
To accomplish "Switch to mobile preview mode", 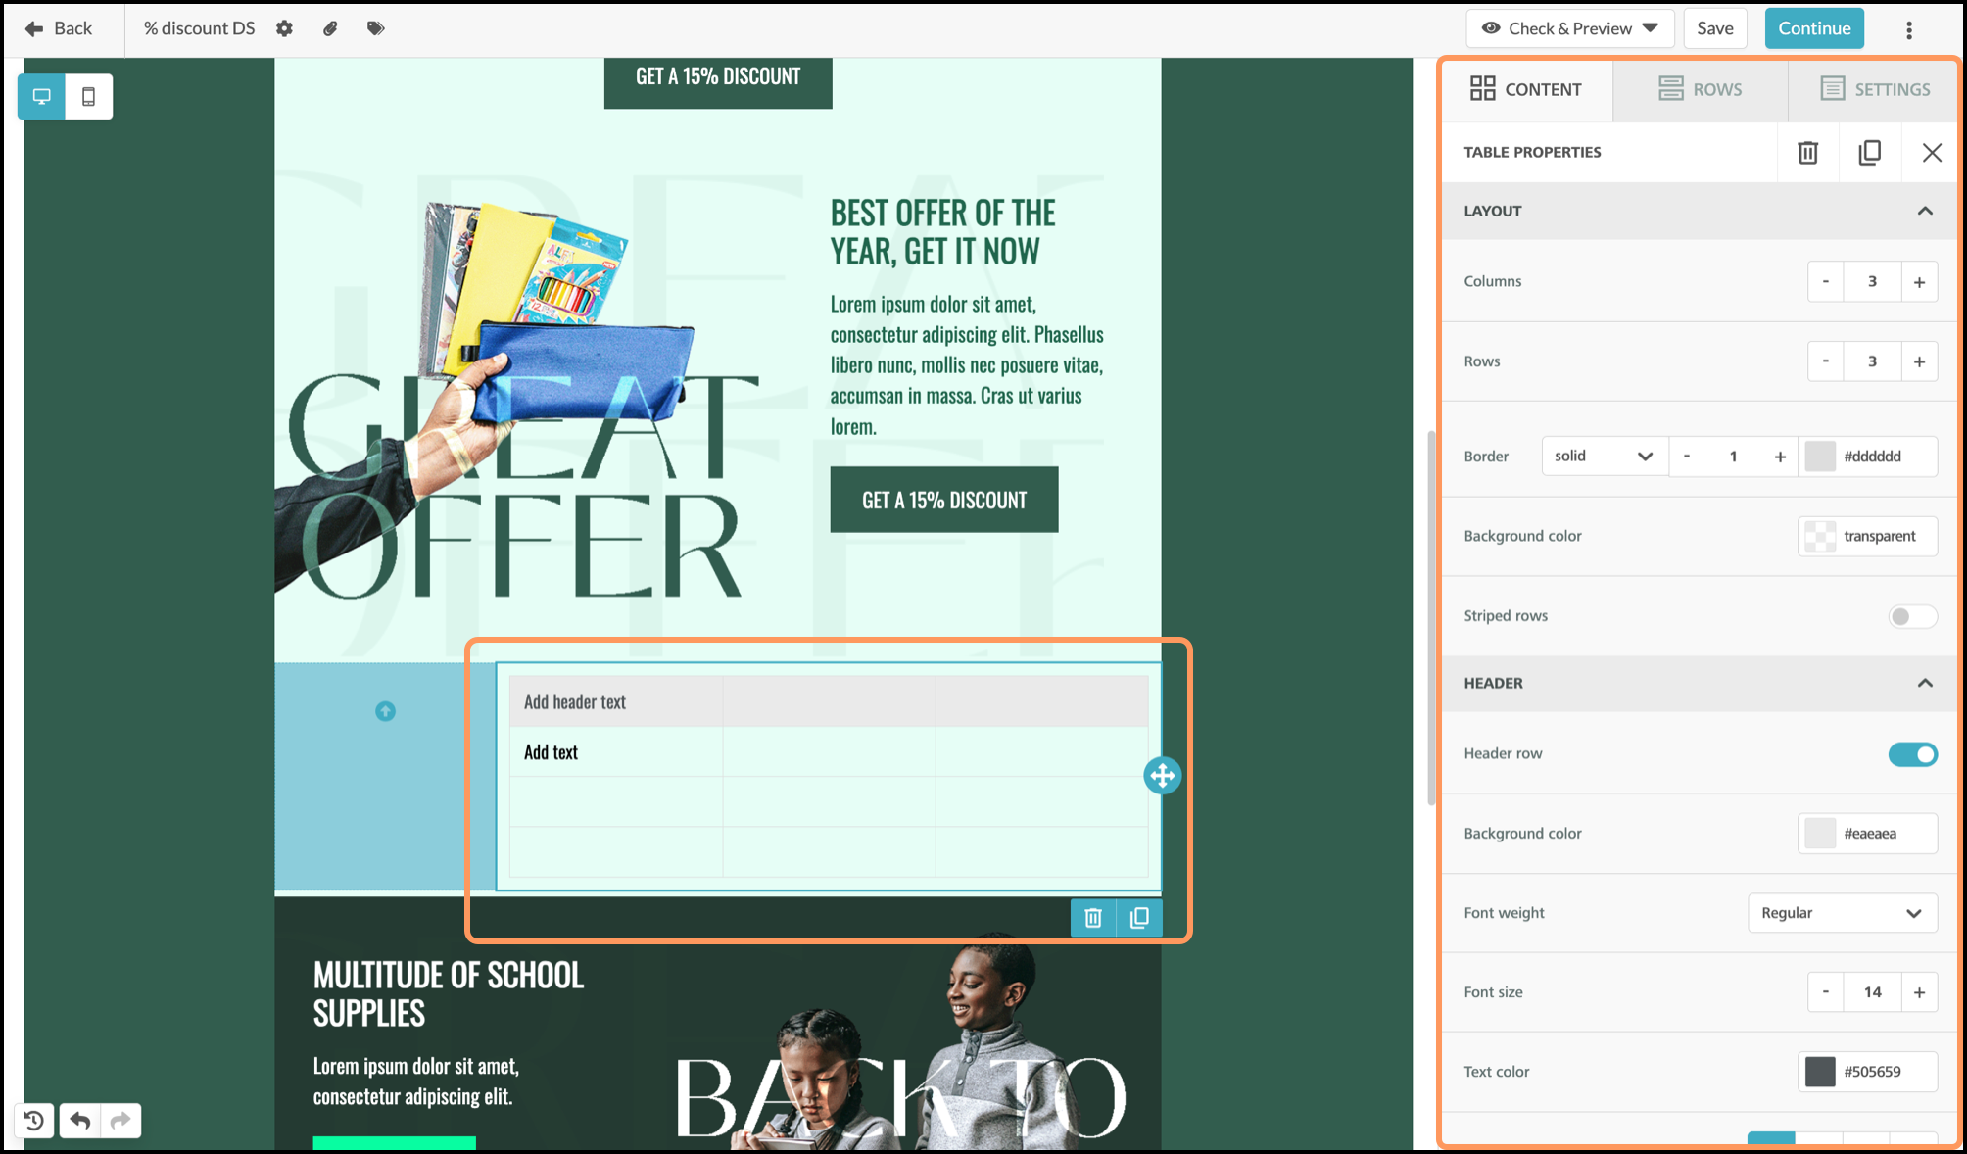I will pyautogui.click(x=88, y=97).
